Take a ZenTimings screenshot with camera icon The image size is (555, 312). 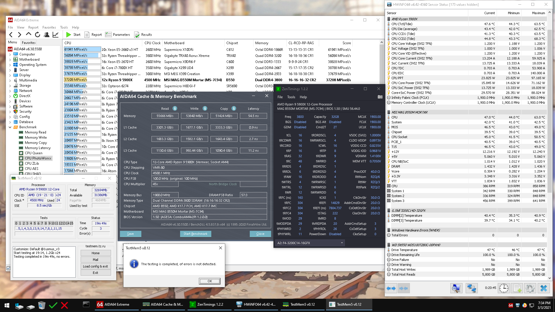[380, 97]
